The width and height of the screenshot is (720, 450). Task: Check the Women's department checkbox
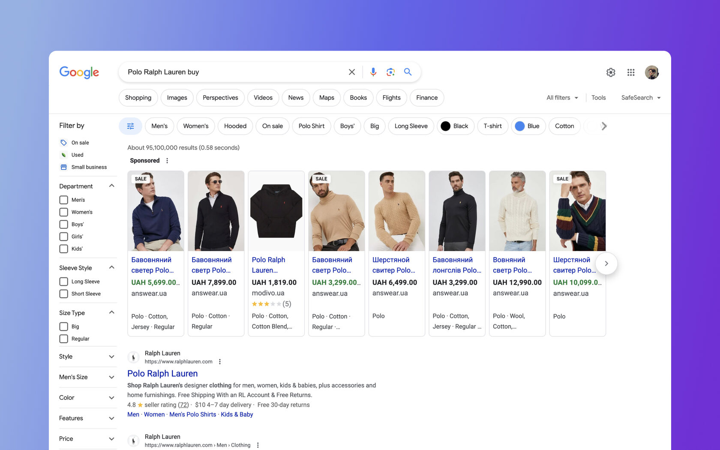point(63,212)
